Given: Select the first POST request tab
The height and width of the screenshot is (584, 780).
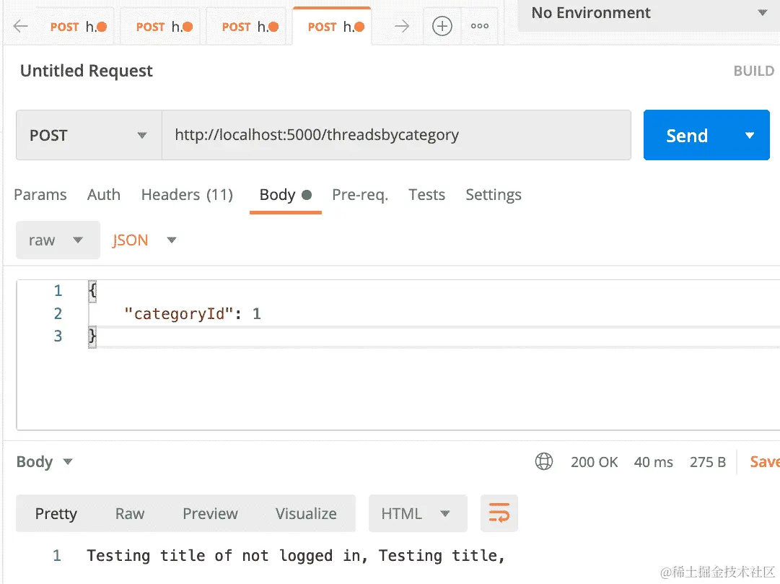Looking at the screenshot, I should [78, 27].
